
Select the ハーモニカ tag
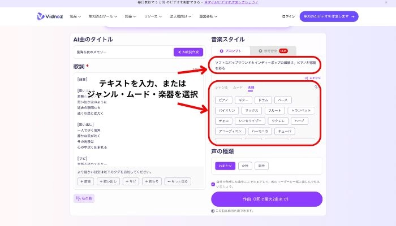click(260, 131)
